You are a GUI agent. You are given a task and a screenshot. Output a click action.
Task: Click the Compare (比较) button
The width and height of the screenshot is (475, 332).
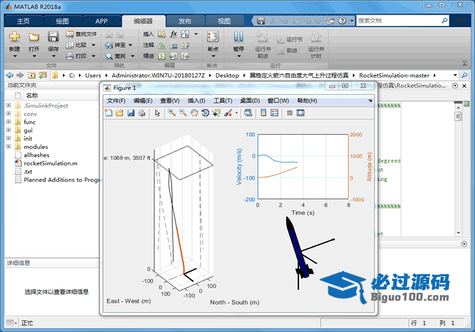click(x=76, y=45)
